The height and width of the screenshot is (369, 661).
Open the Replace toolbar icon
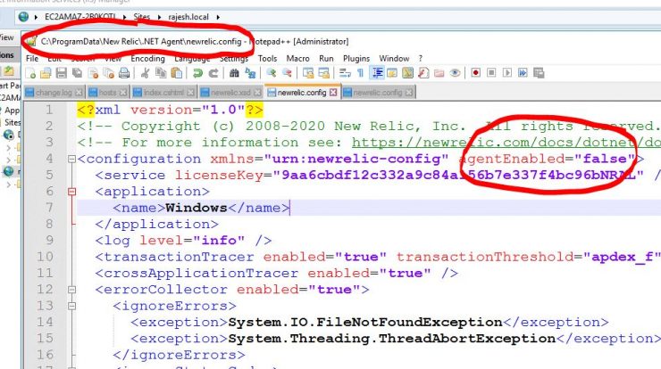[x=250, y=73]
